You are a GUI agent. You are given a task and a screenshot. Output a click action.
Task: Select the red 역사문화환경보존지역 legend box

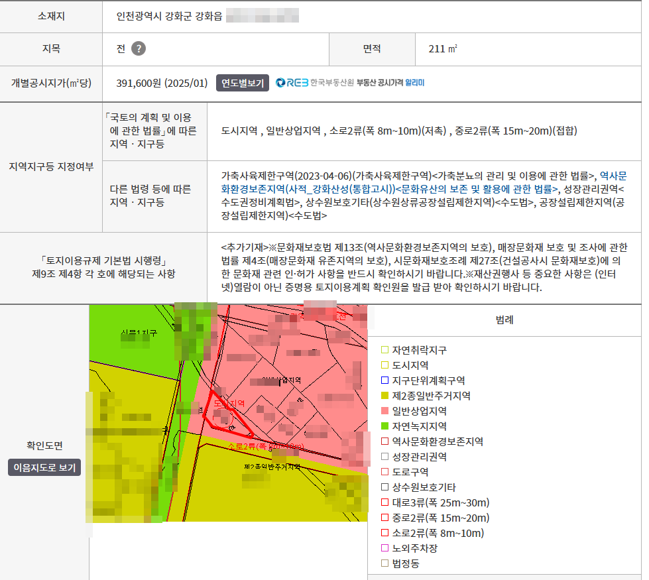384,441
